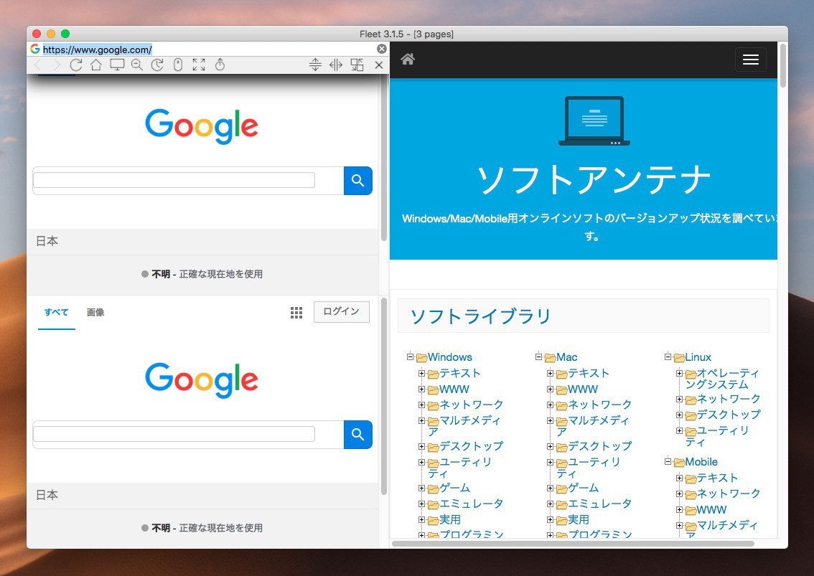Click the URL address field
The height and width of the screenshot is (576, 814).
click(207, 49)
